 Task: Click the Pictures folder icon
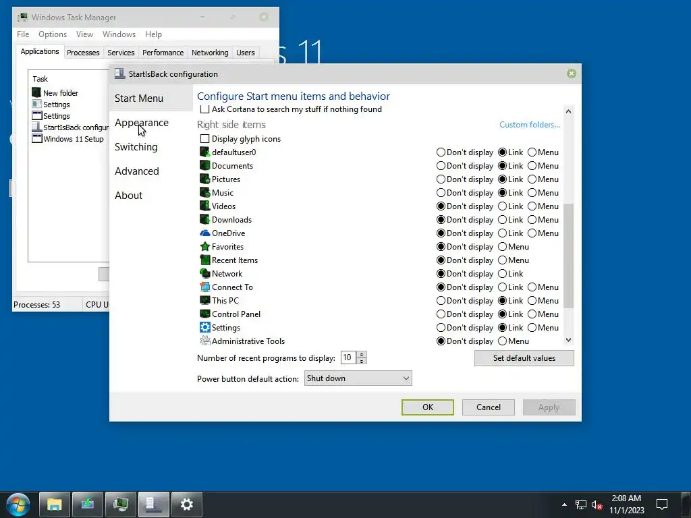[x=204, y=179]
